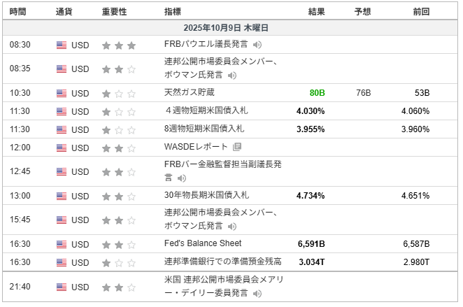Screen dimensions: 463x307
Task: Click the 重要性 column header
Action: pyautogui.click(x=114, y=12)
